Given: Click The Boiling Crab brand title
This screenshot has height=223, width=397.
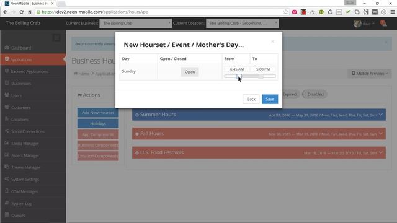Looking at the screenshot, I should (x=23, y=23).
